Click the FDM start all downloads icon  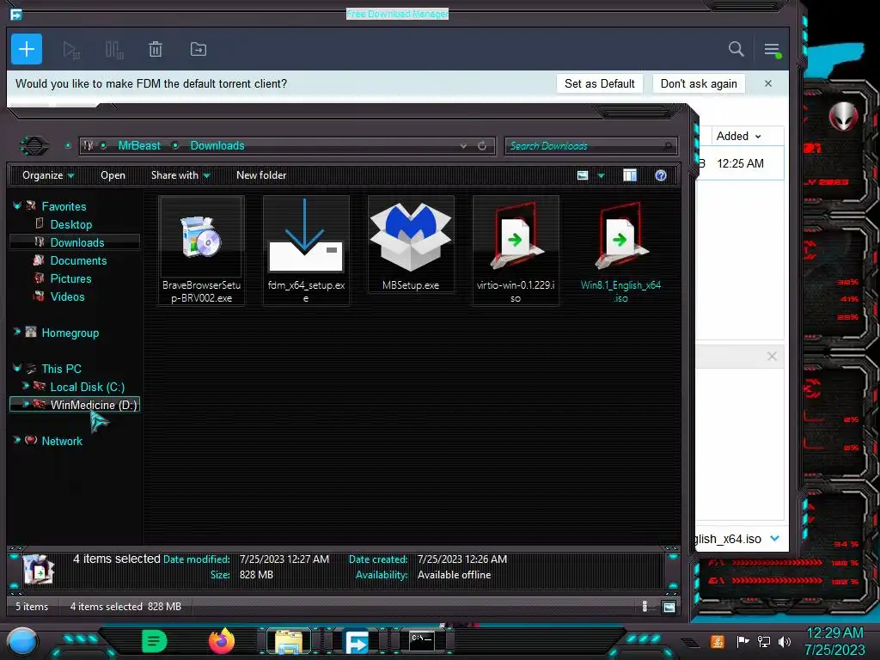point(71,50)
